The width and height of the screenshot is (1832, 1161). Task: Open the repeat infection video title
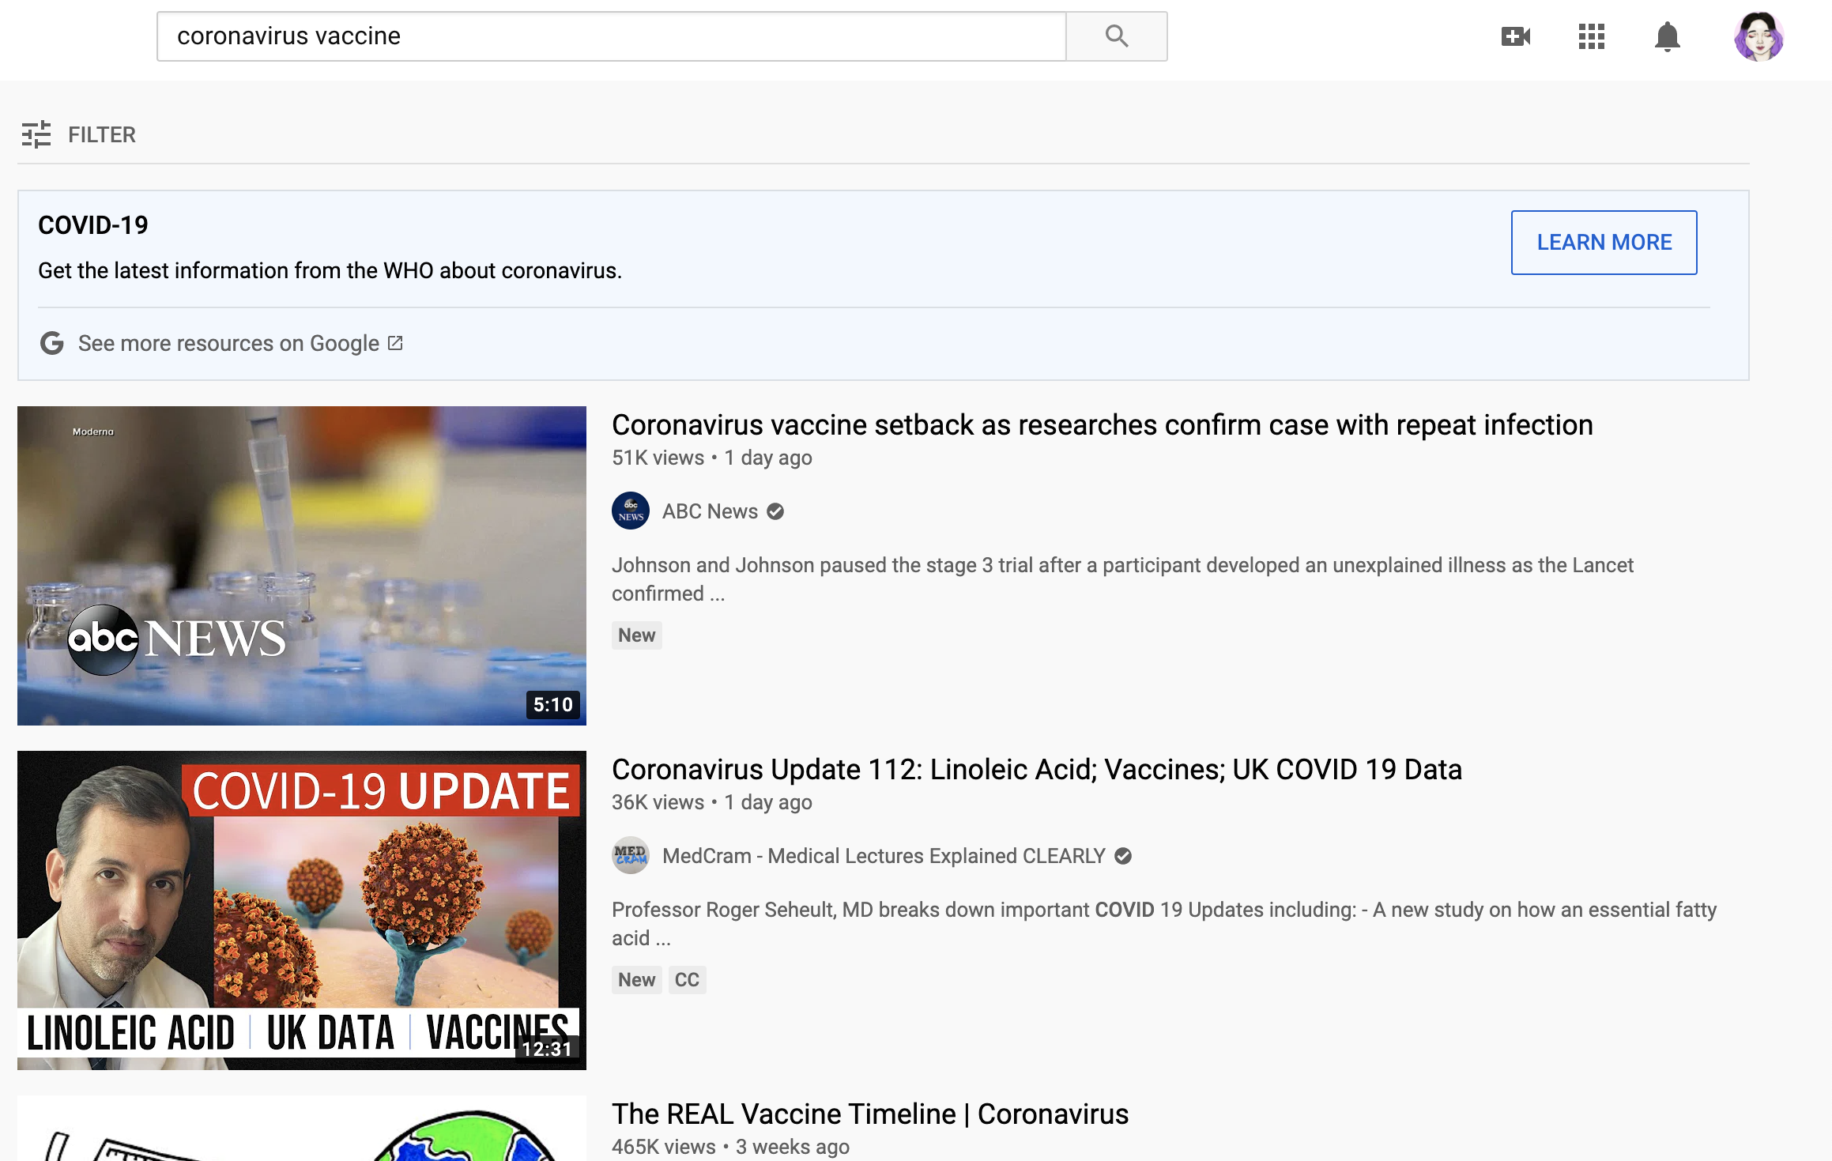click(x=1102, y=425)
